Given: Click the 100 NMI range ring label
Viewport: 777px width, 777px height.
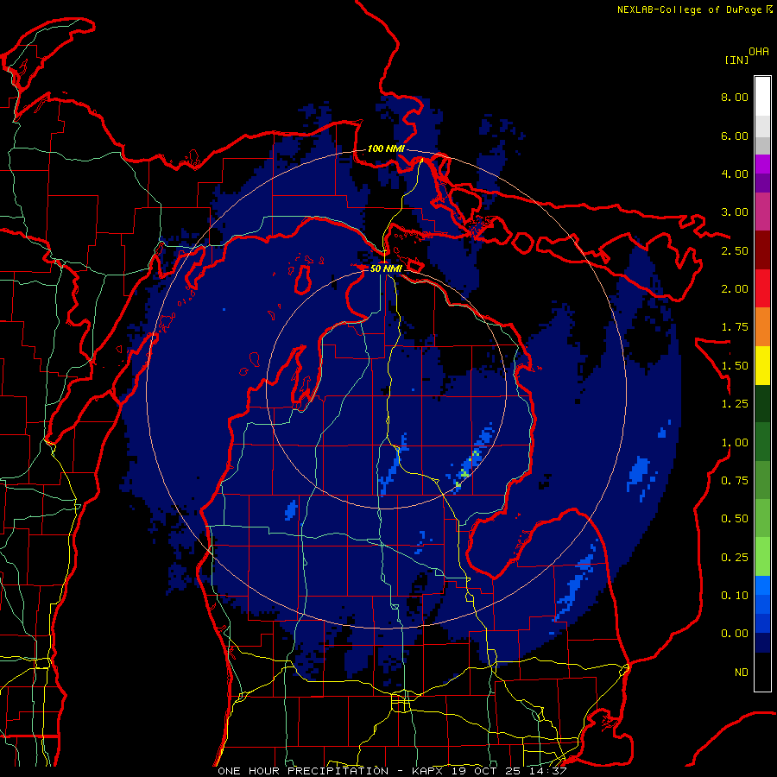Looking at the screenshot, I should point(386,148).
